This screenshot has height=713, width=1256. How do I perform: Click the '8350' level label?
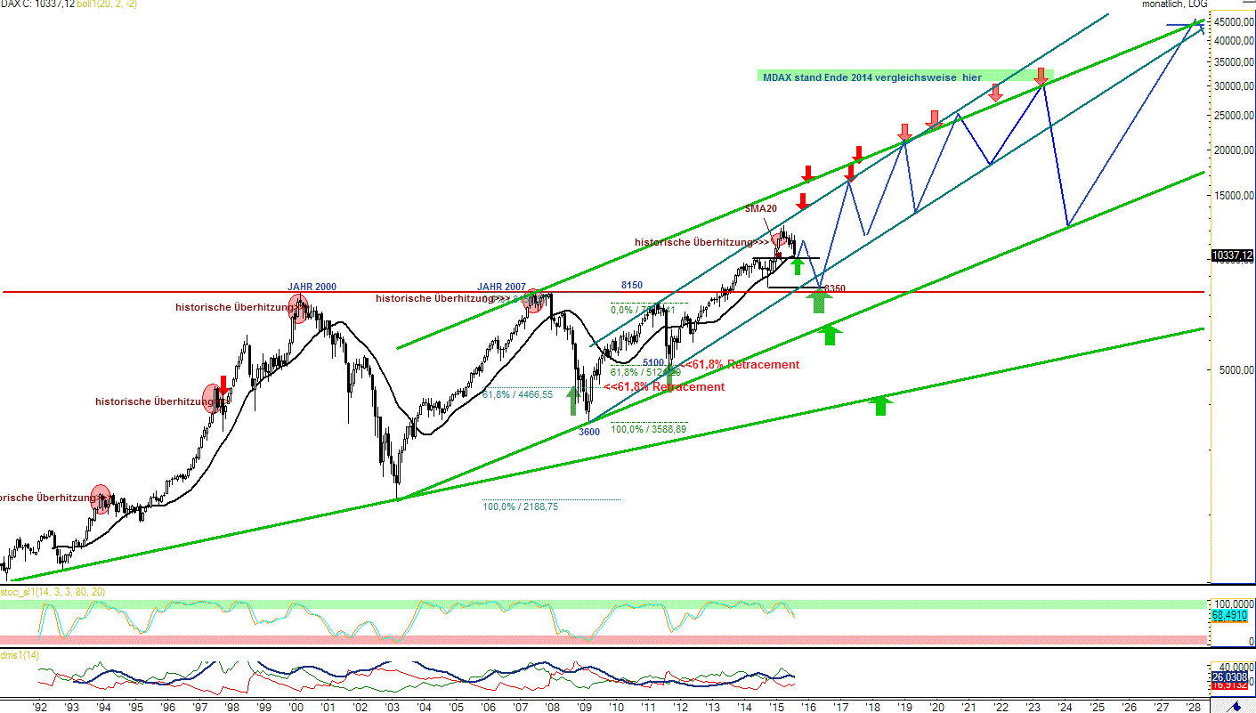(x=834, y=288)
